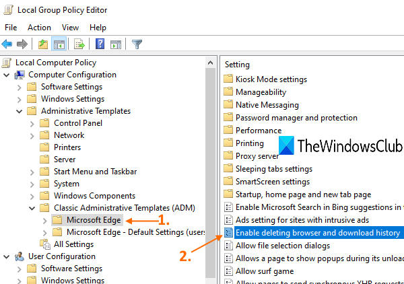Click the Proxy server folder icon
This screenshot has width=404, height=284.
pyautogui.click(x=228, y=155)
